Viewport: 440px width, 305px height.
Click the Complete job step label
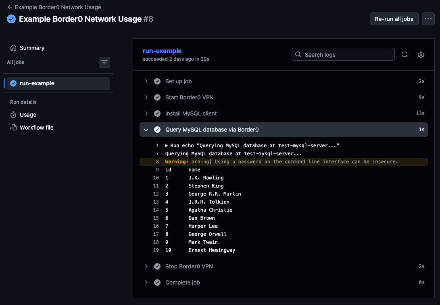click(183, 282)
